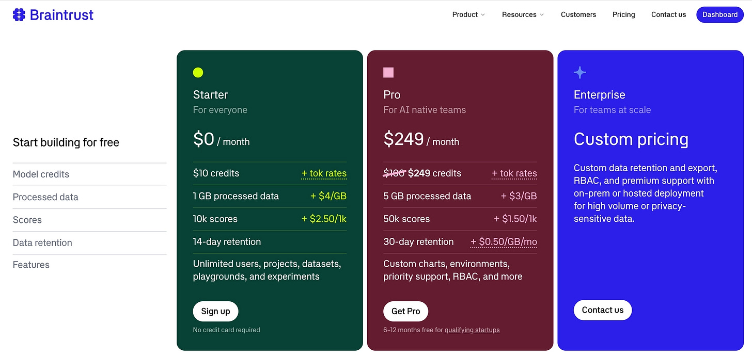This screenshot has height=358, width=752.
Task: Open Contact us in the top navigation
Action: pos(668,14)
